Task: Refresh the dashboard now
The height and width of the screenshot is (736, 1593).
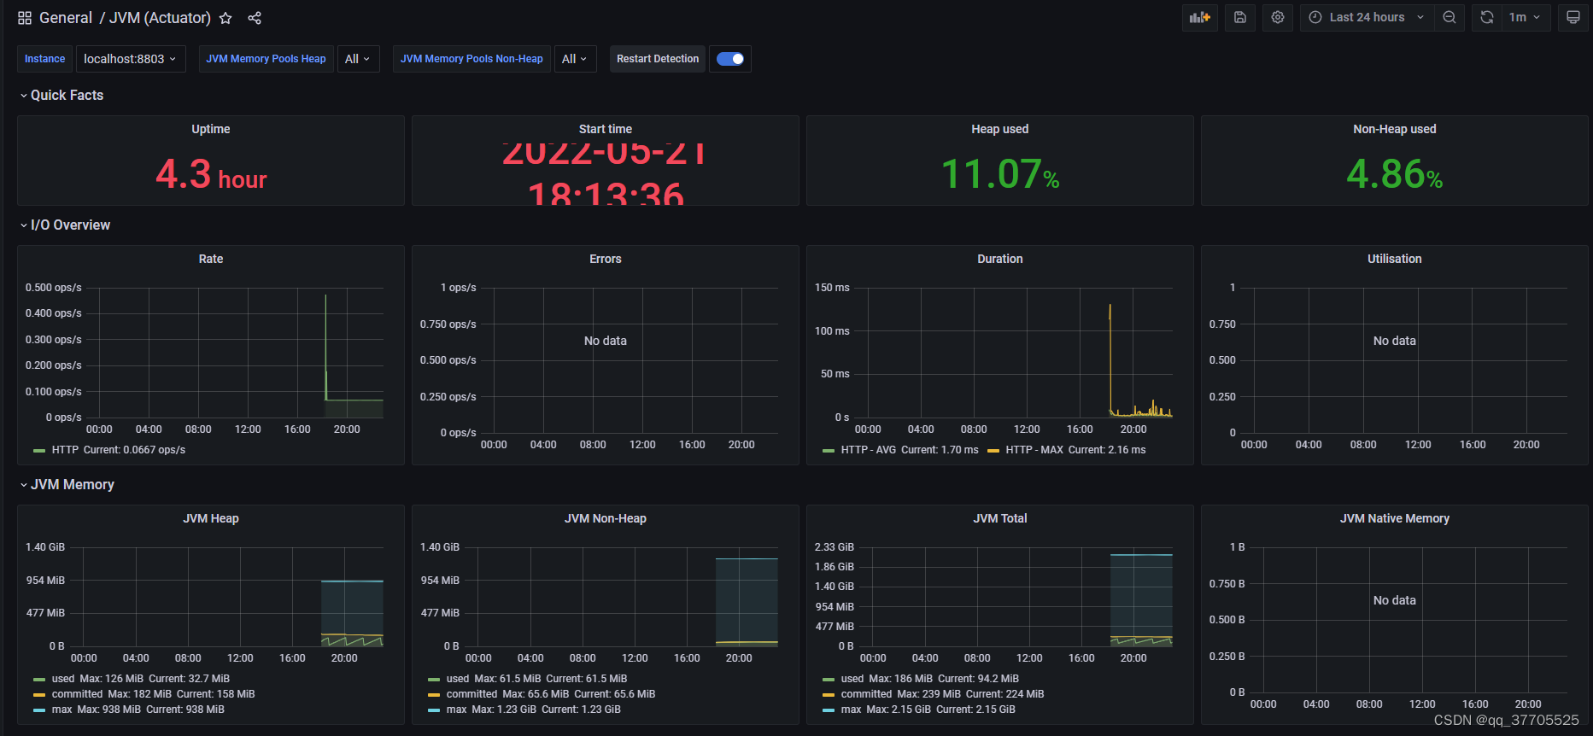Action: (1487, 17)
